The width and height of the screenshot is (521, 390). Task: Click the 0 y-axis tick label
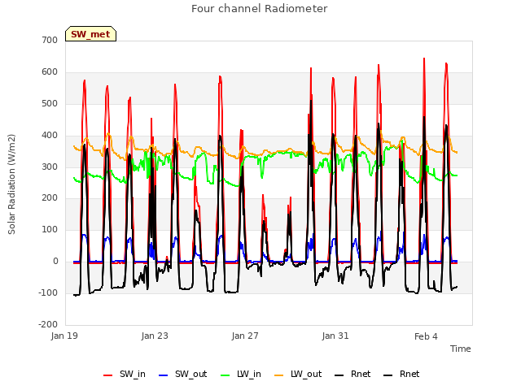point(55,262)
